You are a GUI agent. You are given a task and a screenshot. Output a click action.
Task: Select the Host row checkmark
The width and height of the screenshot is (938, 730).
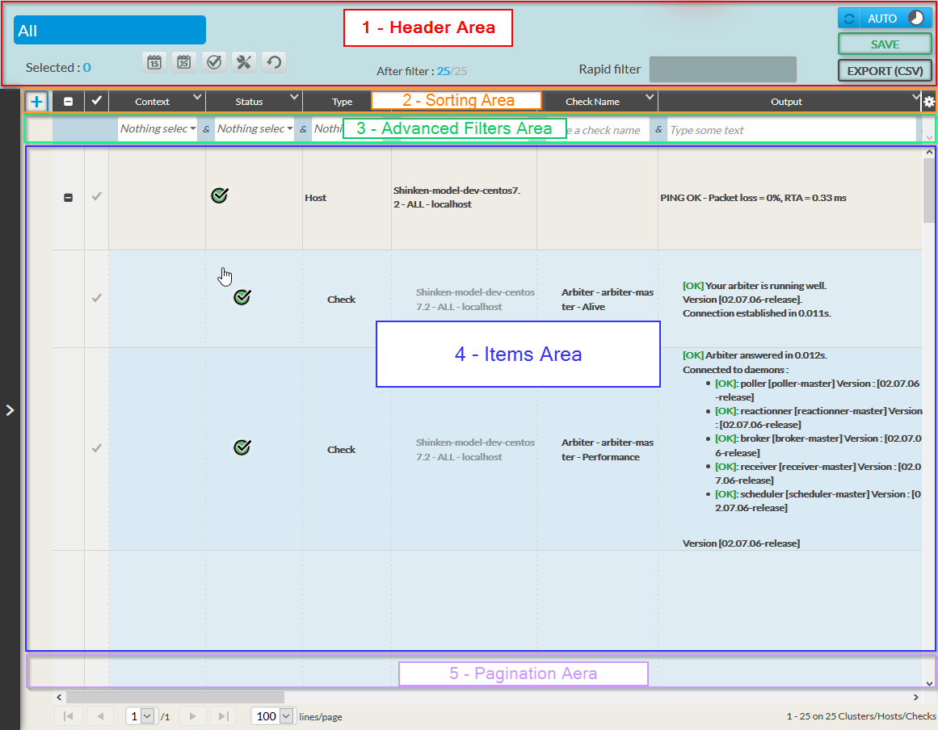[96, 197]
